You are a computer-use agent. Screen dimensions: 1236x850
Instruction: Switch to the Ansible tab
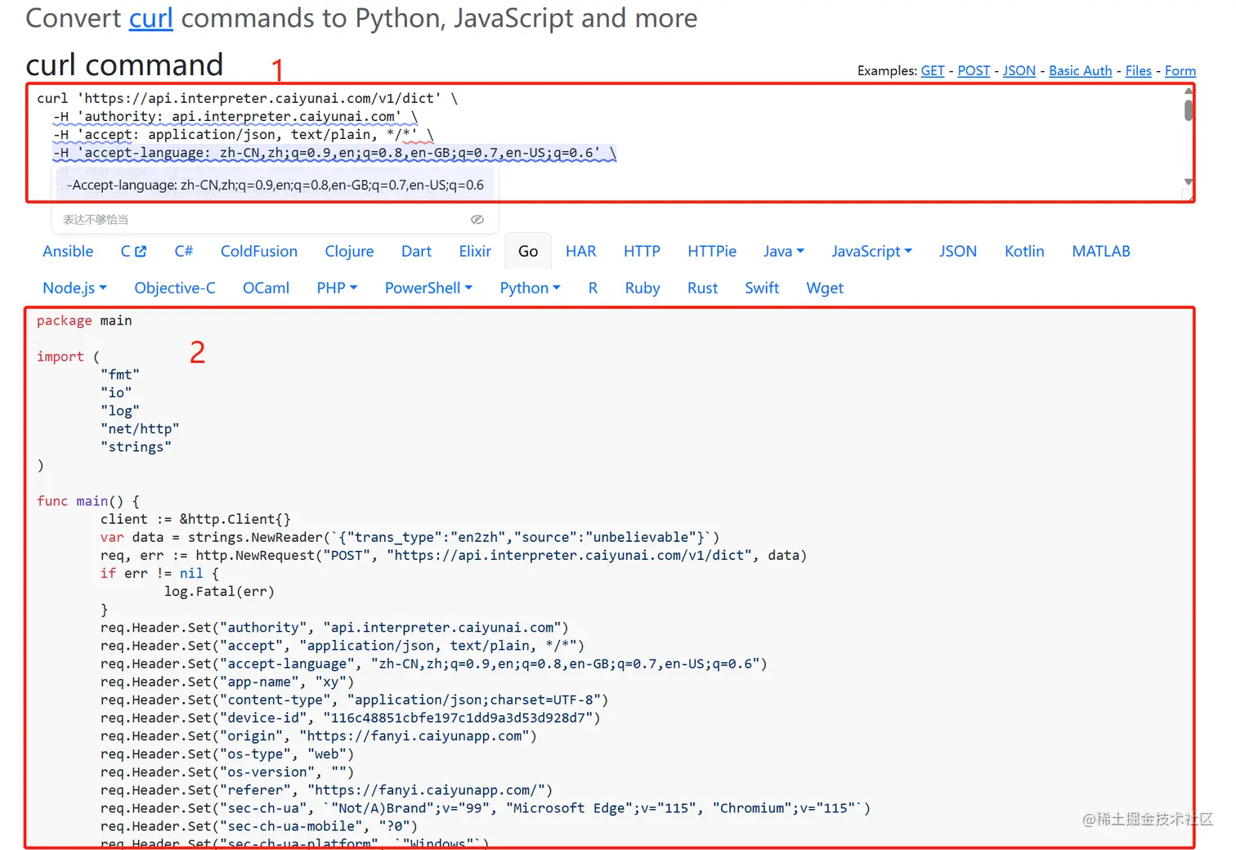coord(68,252)
